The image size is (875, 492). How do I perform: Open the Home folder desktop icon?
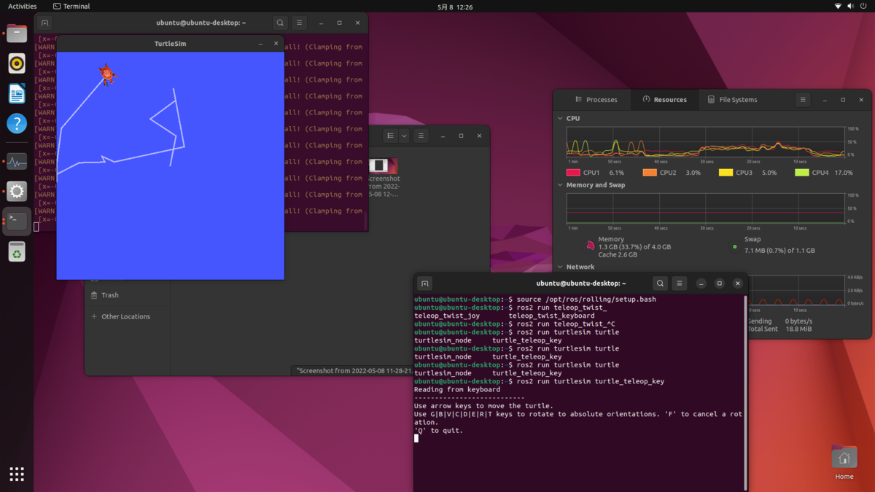pyautogui.click(x=844, y=462)
